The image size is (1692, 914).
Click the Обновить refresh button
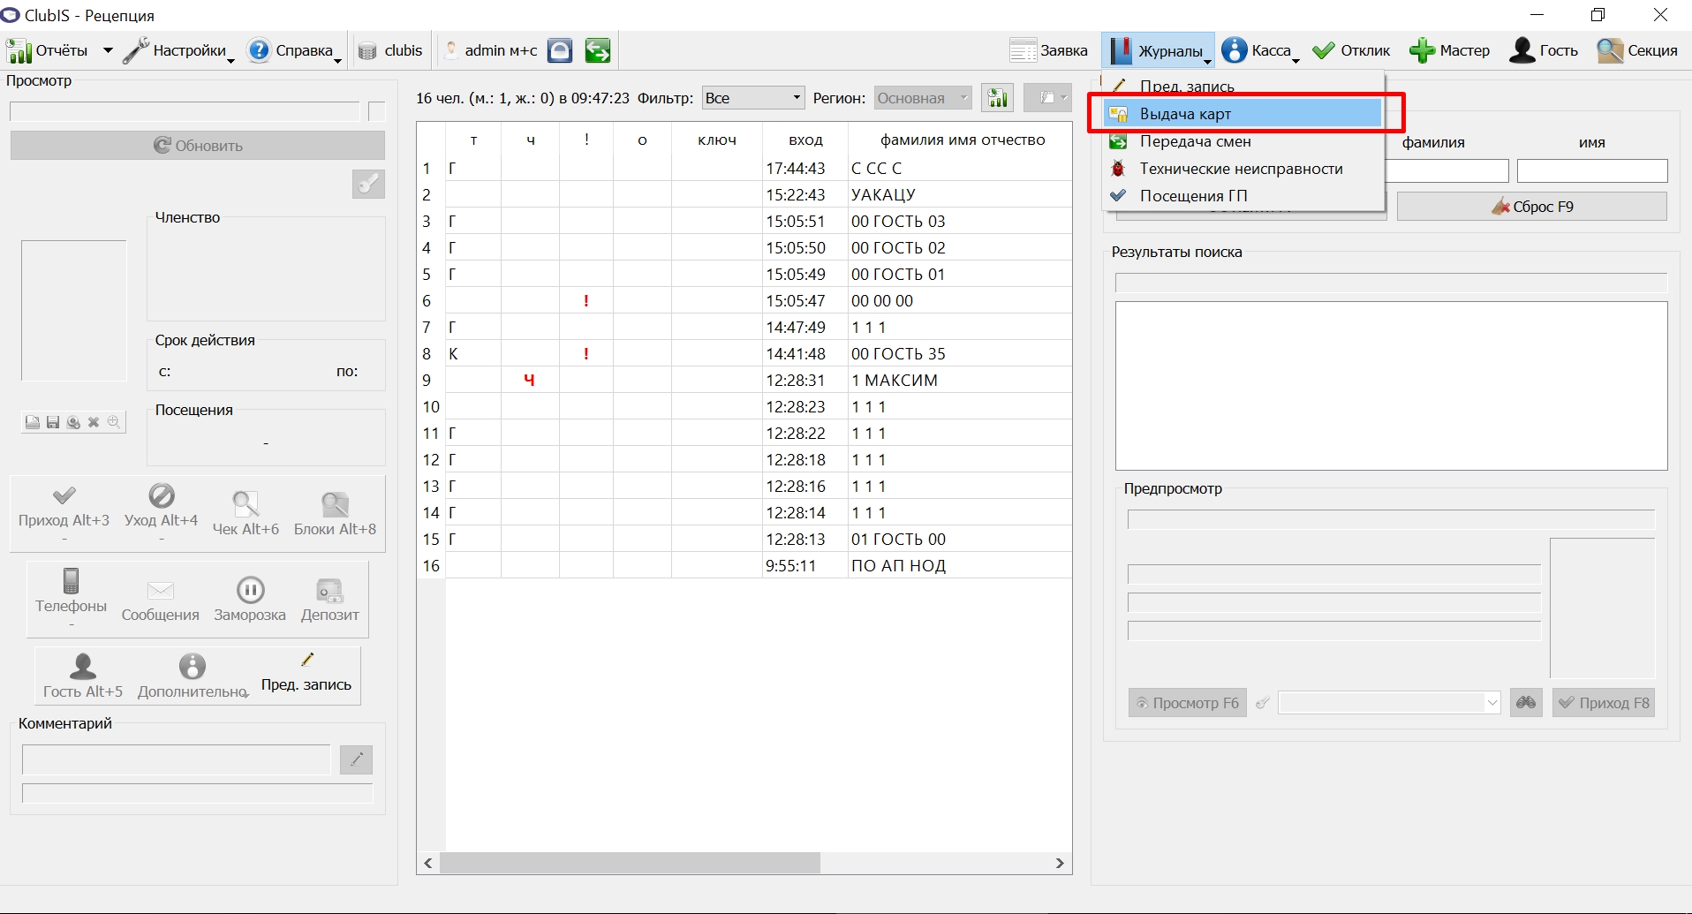[198, 146]
